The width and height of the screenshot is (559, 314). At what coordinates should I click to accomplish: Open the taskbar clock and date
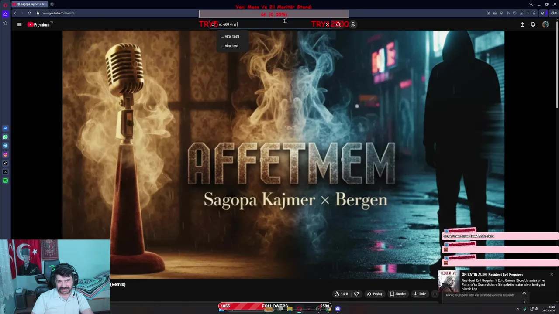(x=549, y=309)
